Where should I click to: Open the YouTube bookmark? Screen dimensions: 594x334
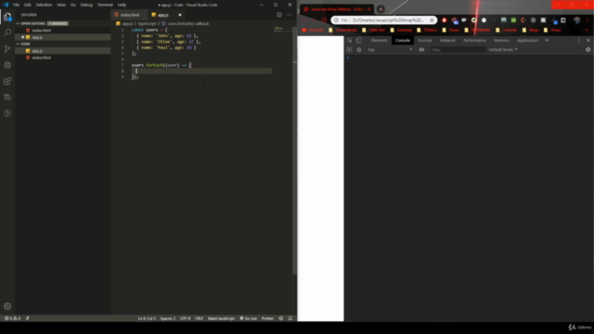coord(314,30)
